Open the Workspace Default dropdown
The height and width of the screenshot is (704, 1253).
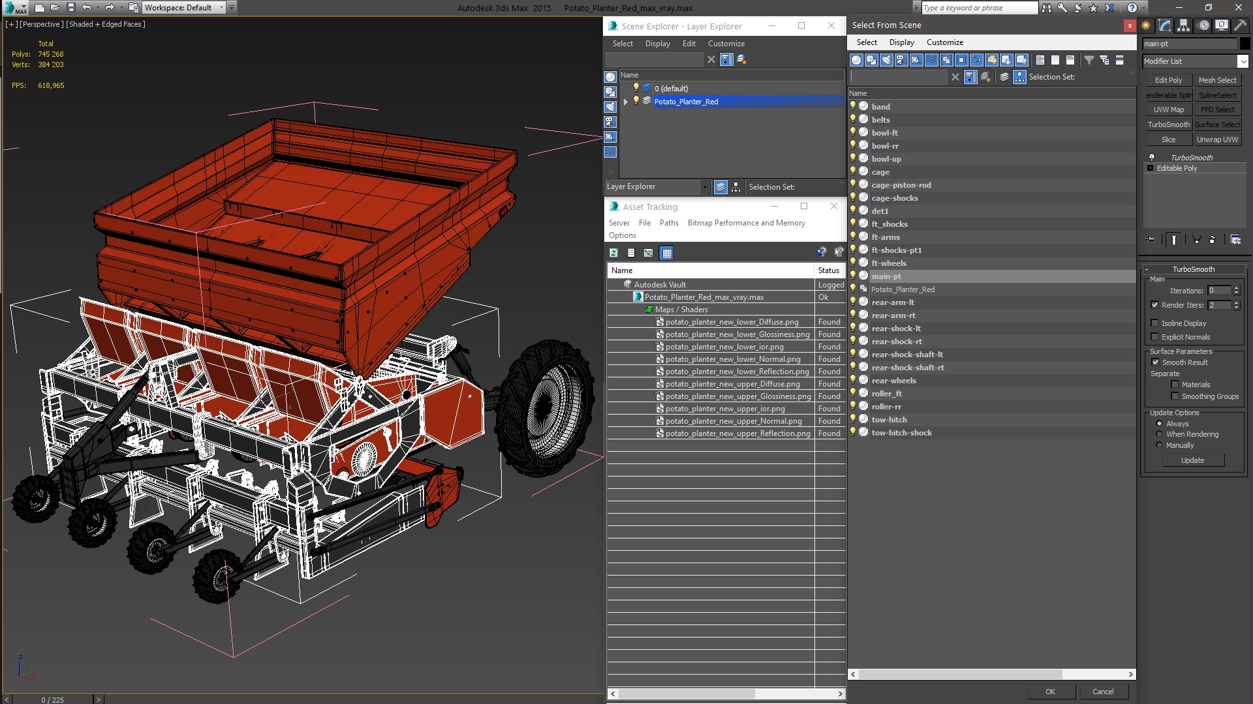(221, 8)
